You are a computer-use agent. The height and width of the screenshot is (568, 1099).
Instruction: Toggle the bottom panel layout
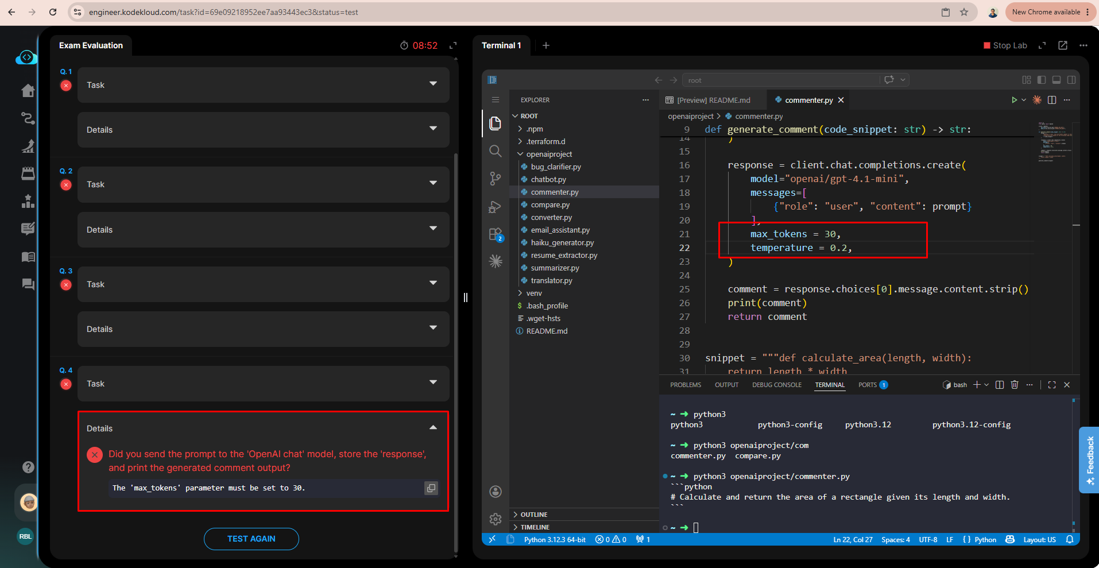coord(1057,80)
